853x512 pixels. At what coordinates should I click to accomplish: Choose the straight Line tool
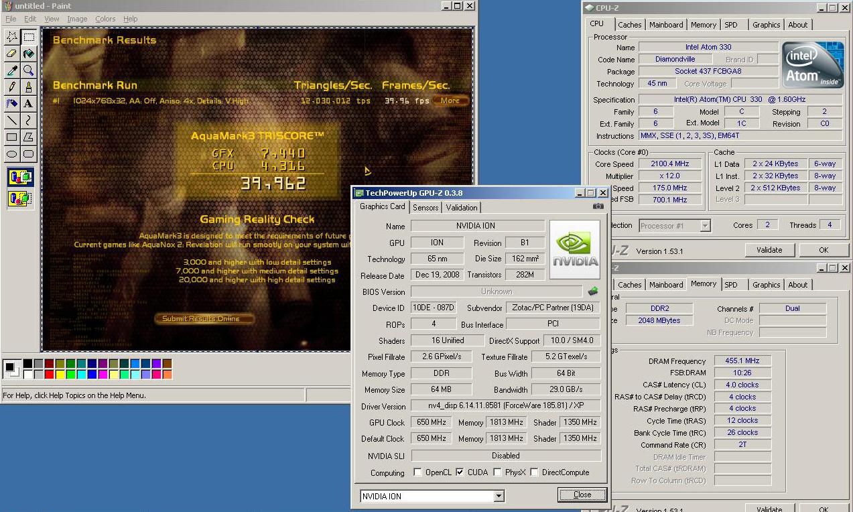[11, 121]
